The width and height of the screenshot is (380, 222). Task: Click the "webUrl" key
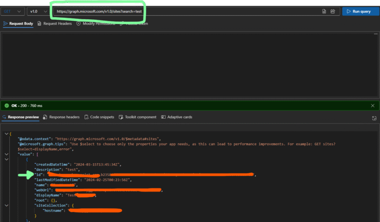[x=43, y=190]
